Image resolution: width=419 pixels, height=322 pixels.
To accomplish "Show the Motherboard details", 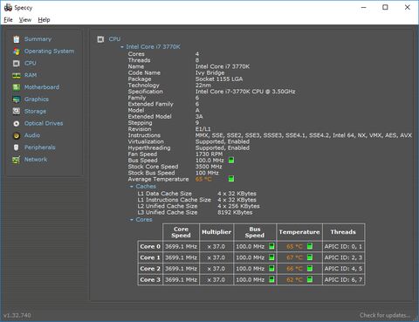I will (42, 87).
